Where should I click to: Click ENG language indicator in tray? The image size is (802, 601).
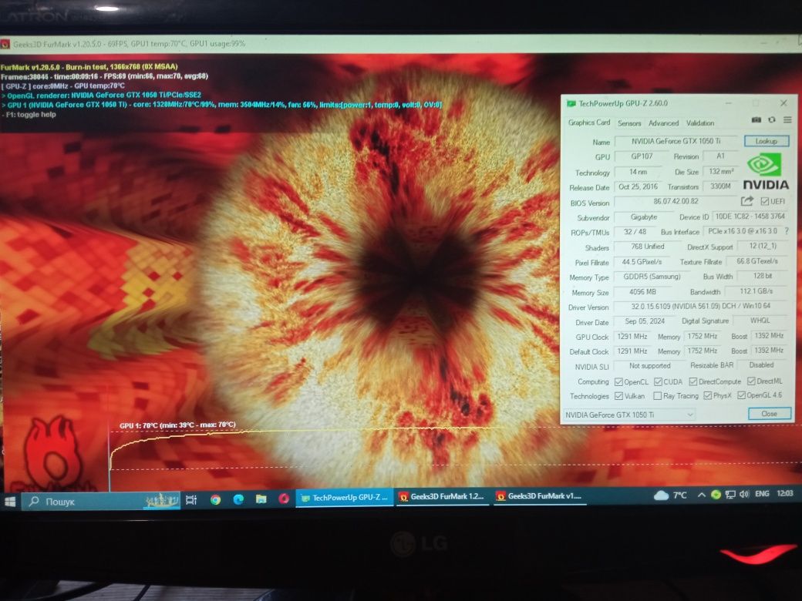(762, 494)
